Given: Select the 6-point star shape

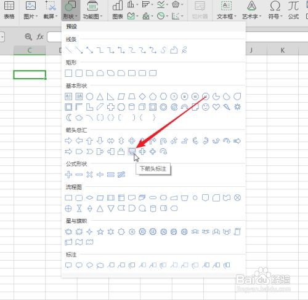Looking at the screenshot, I should 111,232.
